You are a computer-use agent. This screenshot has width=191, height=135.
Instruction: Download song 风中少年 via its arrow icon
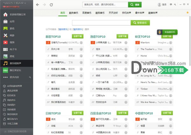click(x=81, y=49)
